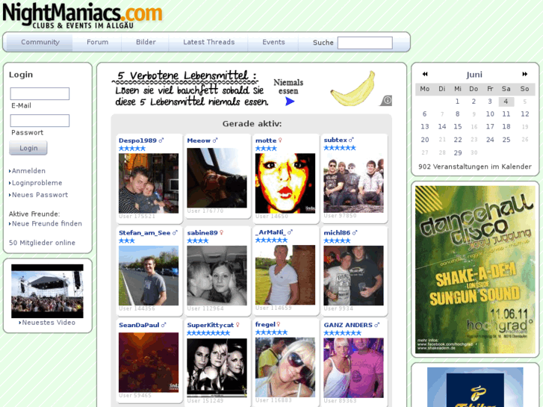543x407 pixels.
Task: Open the banana Verbotene Lebensmittel ad
Action: pyautogui.click(x=252, y=88)
